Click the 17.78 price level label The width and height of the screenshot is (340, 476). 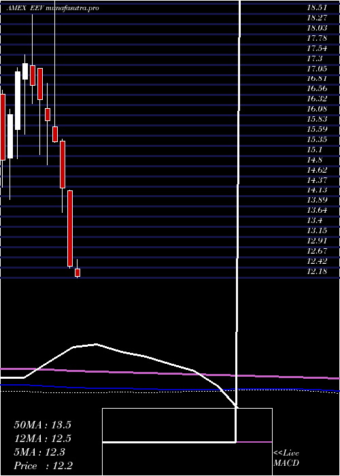point(317,38)
